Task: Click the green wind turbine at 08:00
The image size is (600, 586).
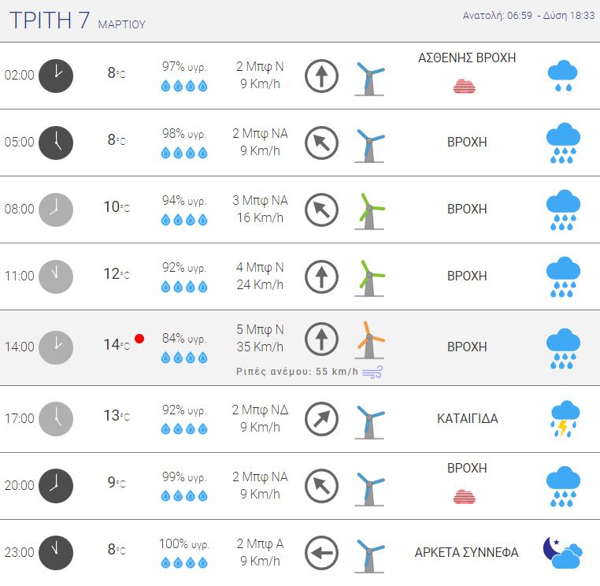Action: point(369,211)
